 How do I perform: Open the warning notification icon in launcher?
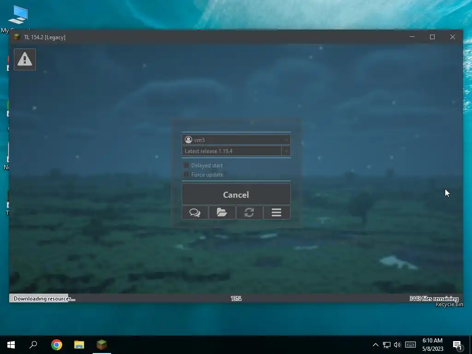coord(25,59)
